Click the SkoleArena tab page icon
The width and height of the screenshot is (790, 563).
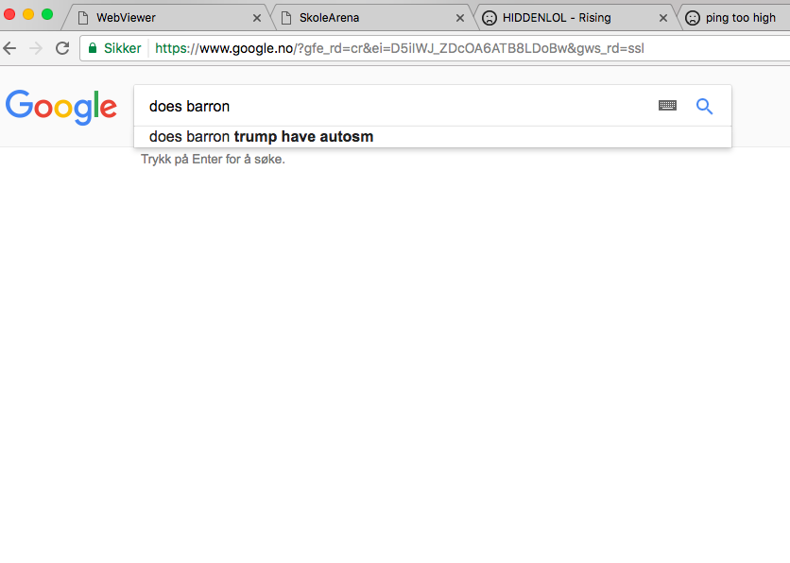(286, 18)
